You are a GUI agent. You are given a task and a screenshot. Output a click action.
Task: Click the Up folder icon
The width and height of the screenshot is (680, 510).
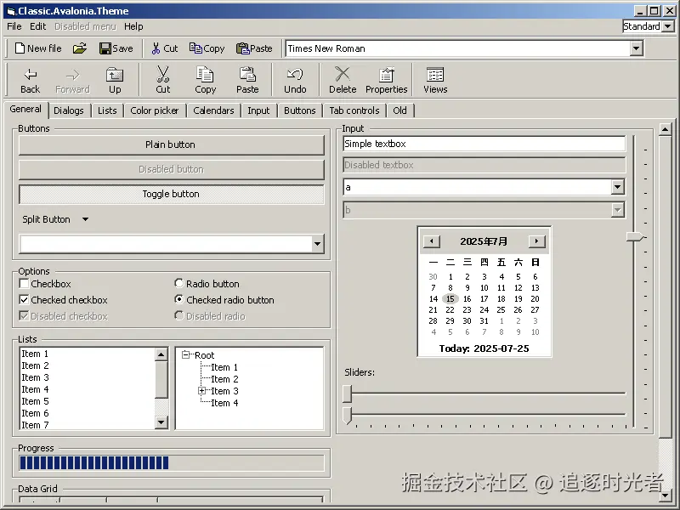point(115,75)
